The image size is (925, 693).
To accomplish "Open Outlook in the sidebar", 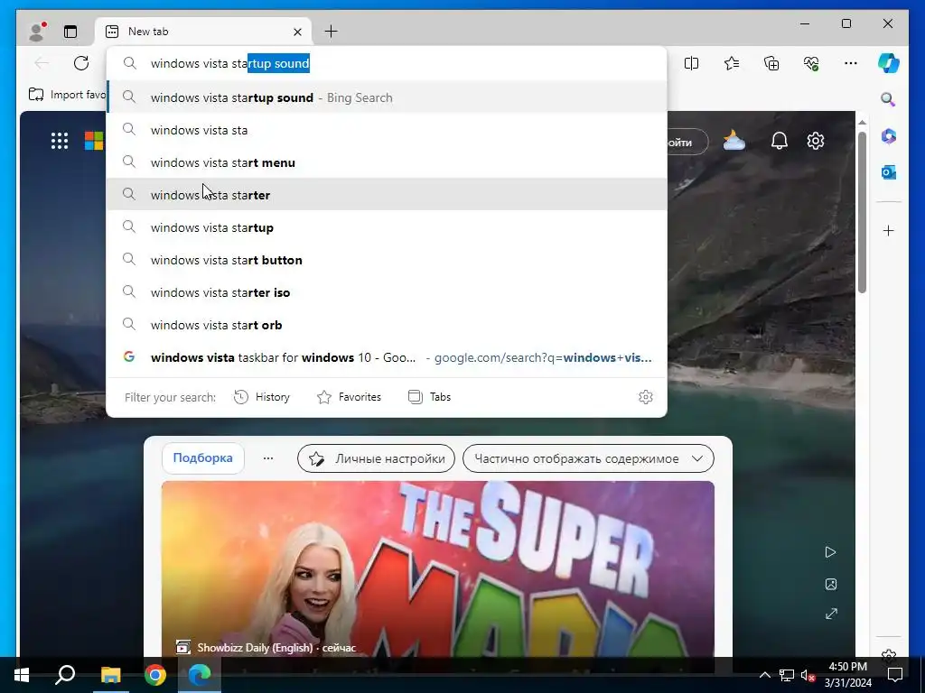I will (x=889, y=172).
